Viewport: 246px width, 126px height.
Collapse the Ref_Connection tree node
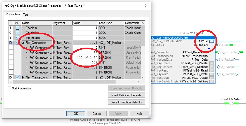pyautogui.click(x=23, y=43)
